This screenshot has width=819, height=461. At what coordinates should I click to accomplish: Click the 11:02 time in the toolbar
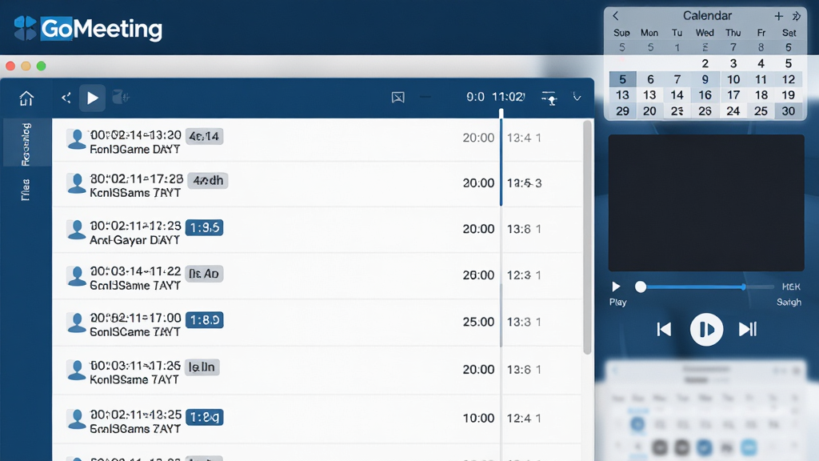(x=508, y=97)
